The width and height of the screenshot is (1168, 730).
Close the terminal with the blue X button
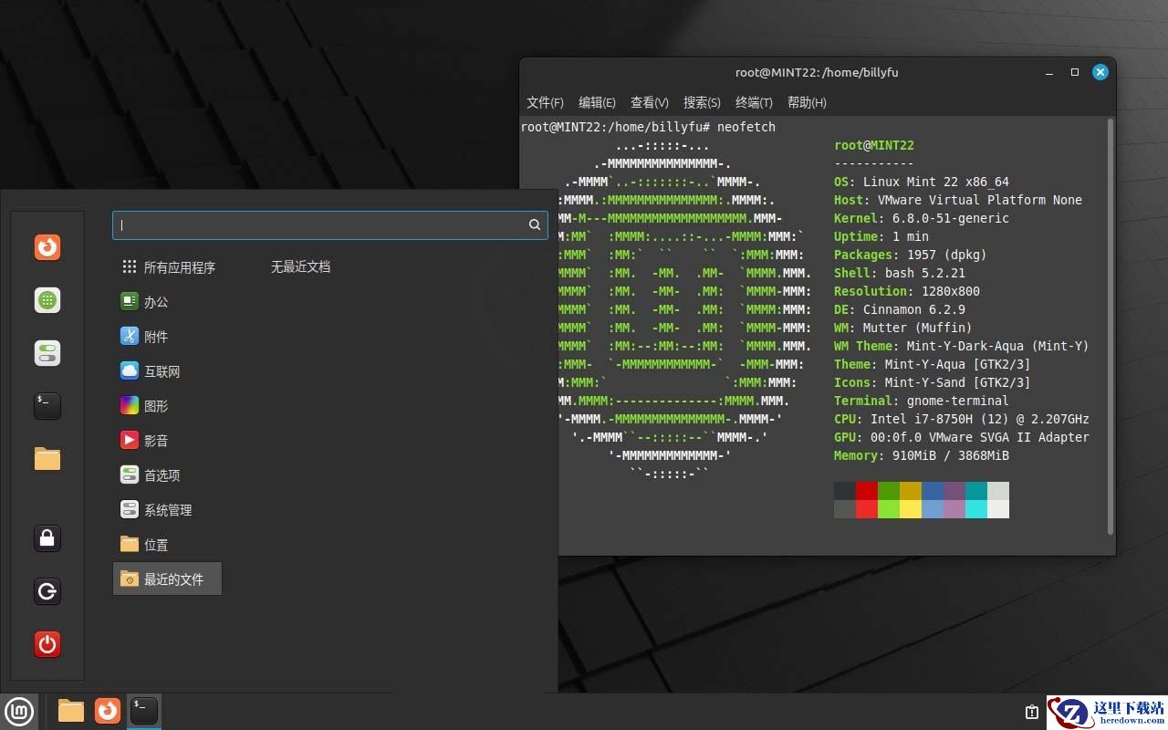(x=1100, y=72)
